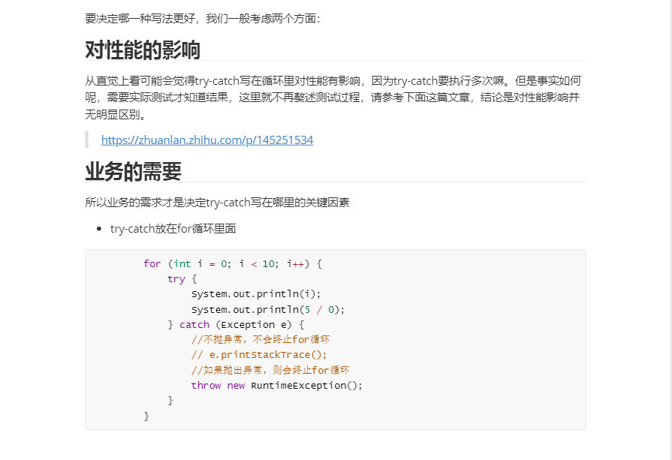672x460 pixels.
Task: Click the sentence 所以业务的需求才是决定
Action: (x=217, y=202)
